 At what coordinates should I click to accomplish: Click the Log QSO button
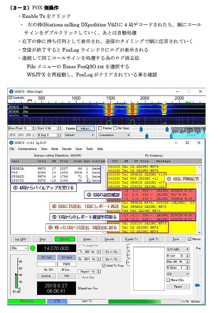click(20, 239)
